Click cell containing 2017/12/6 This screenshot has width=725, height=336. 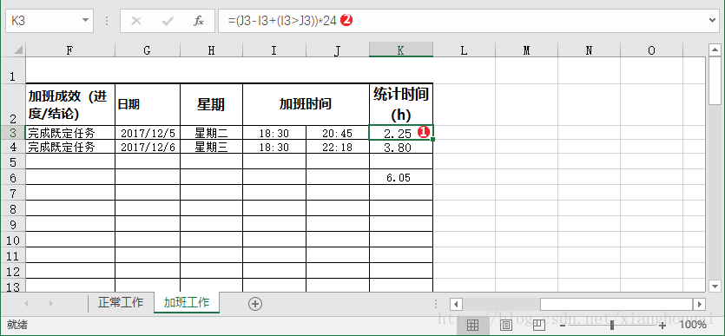coord(148,147)
